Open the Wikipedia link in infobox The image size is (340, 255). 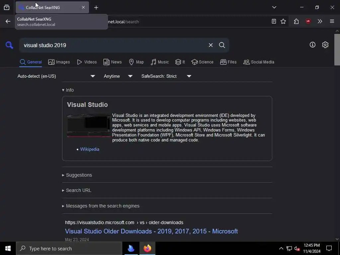tap(90, 149)
